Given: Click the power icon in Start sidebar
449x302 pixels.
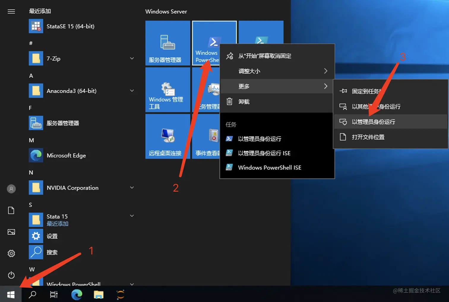Looking at the screenshot, I should [11, 275].
